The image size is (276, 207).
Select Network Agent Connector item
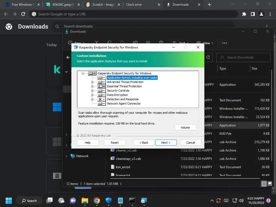(x=124, y=103)
